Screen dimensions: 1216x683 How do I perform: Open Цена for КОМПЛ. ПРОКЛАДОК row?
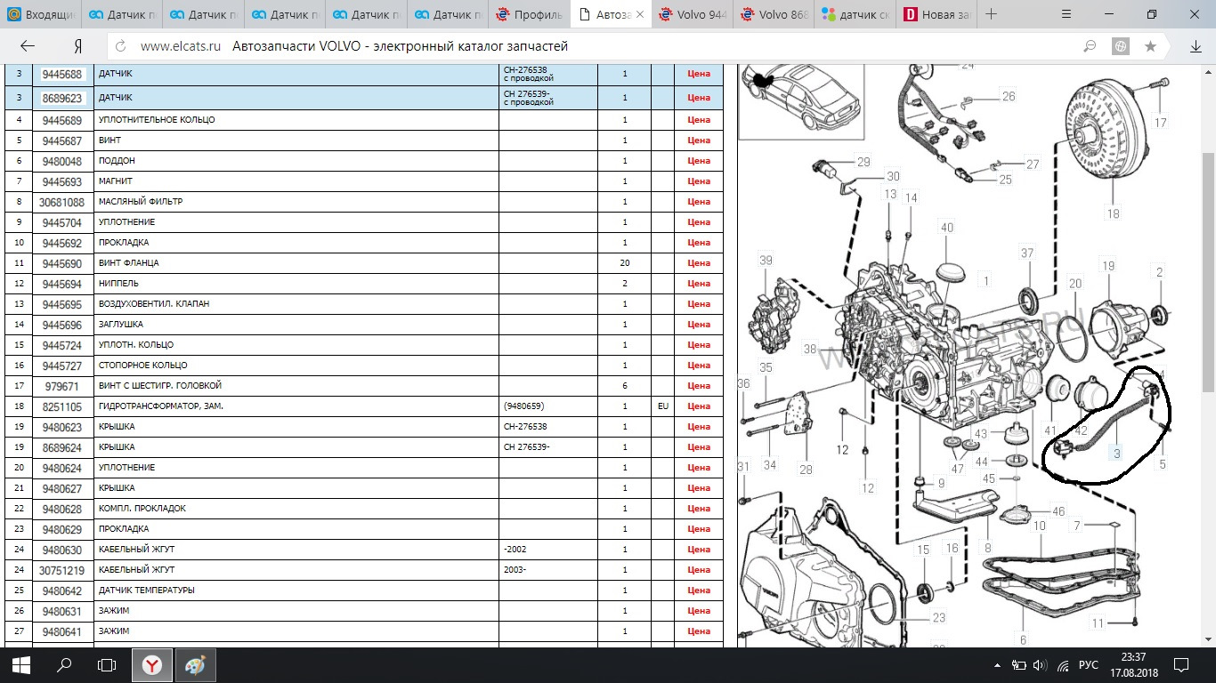[699, 509]
